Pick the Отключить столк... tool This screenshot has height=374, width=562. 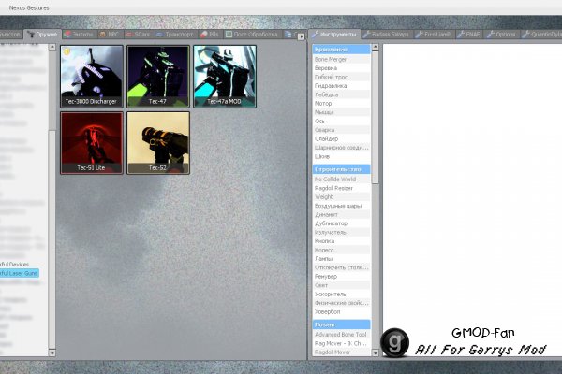click(341, 267)
